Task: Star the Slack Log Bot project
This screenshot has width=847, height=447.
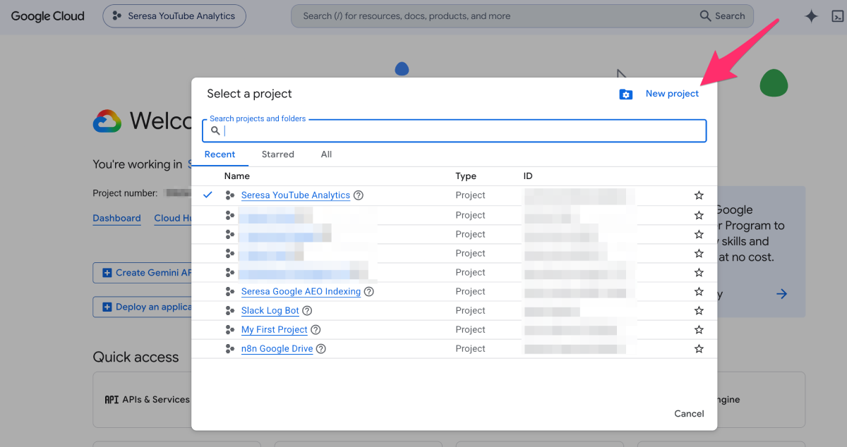Action: coord(699,310)
